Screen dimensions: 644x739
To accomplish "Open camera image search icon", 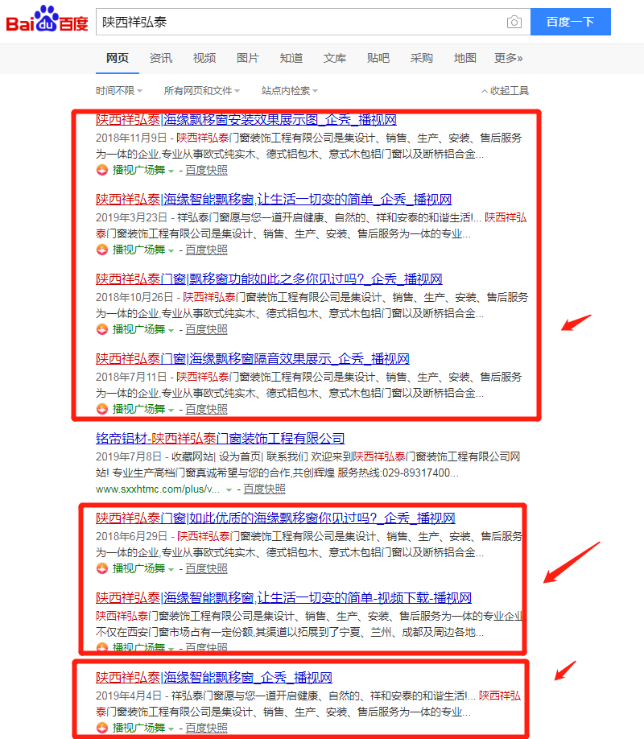I will pyautogui.click(x=514, y=22).
